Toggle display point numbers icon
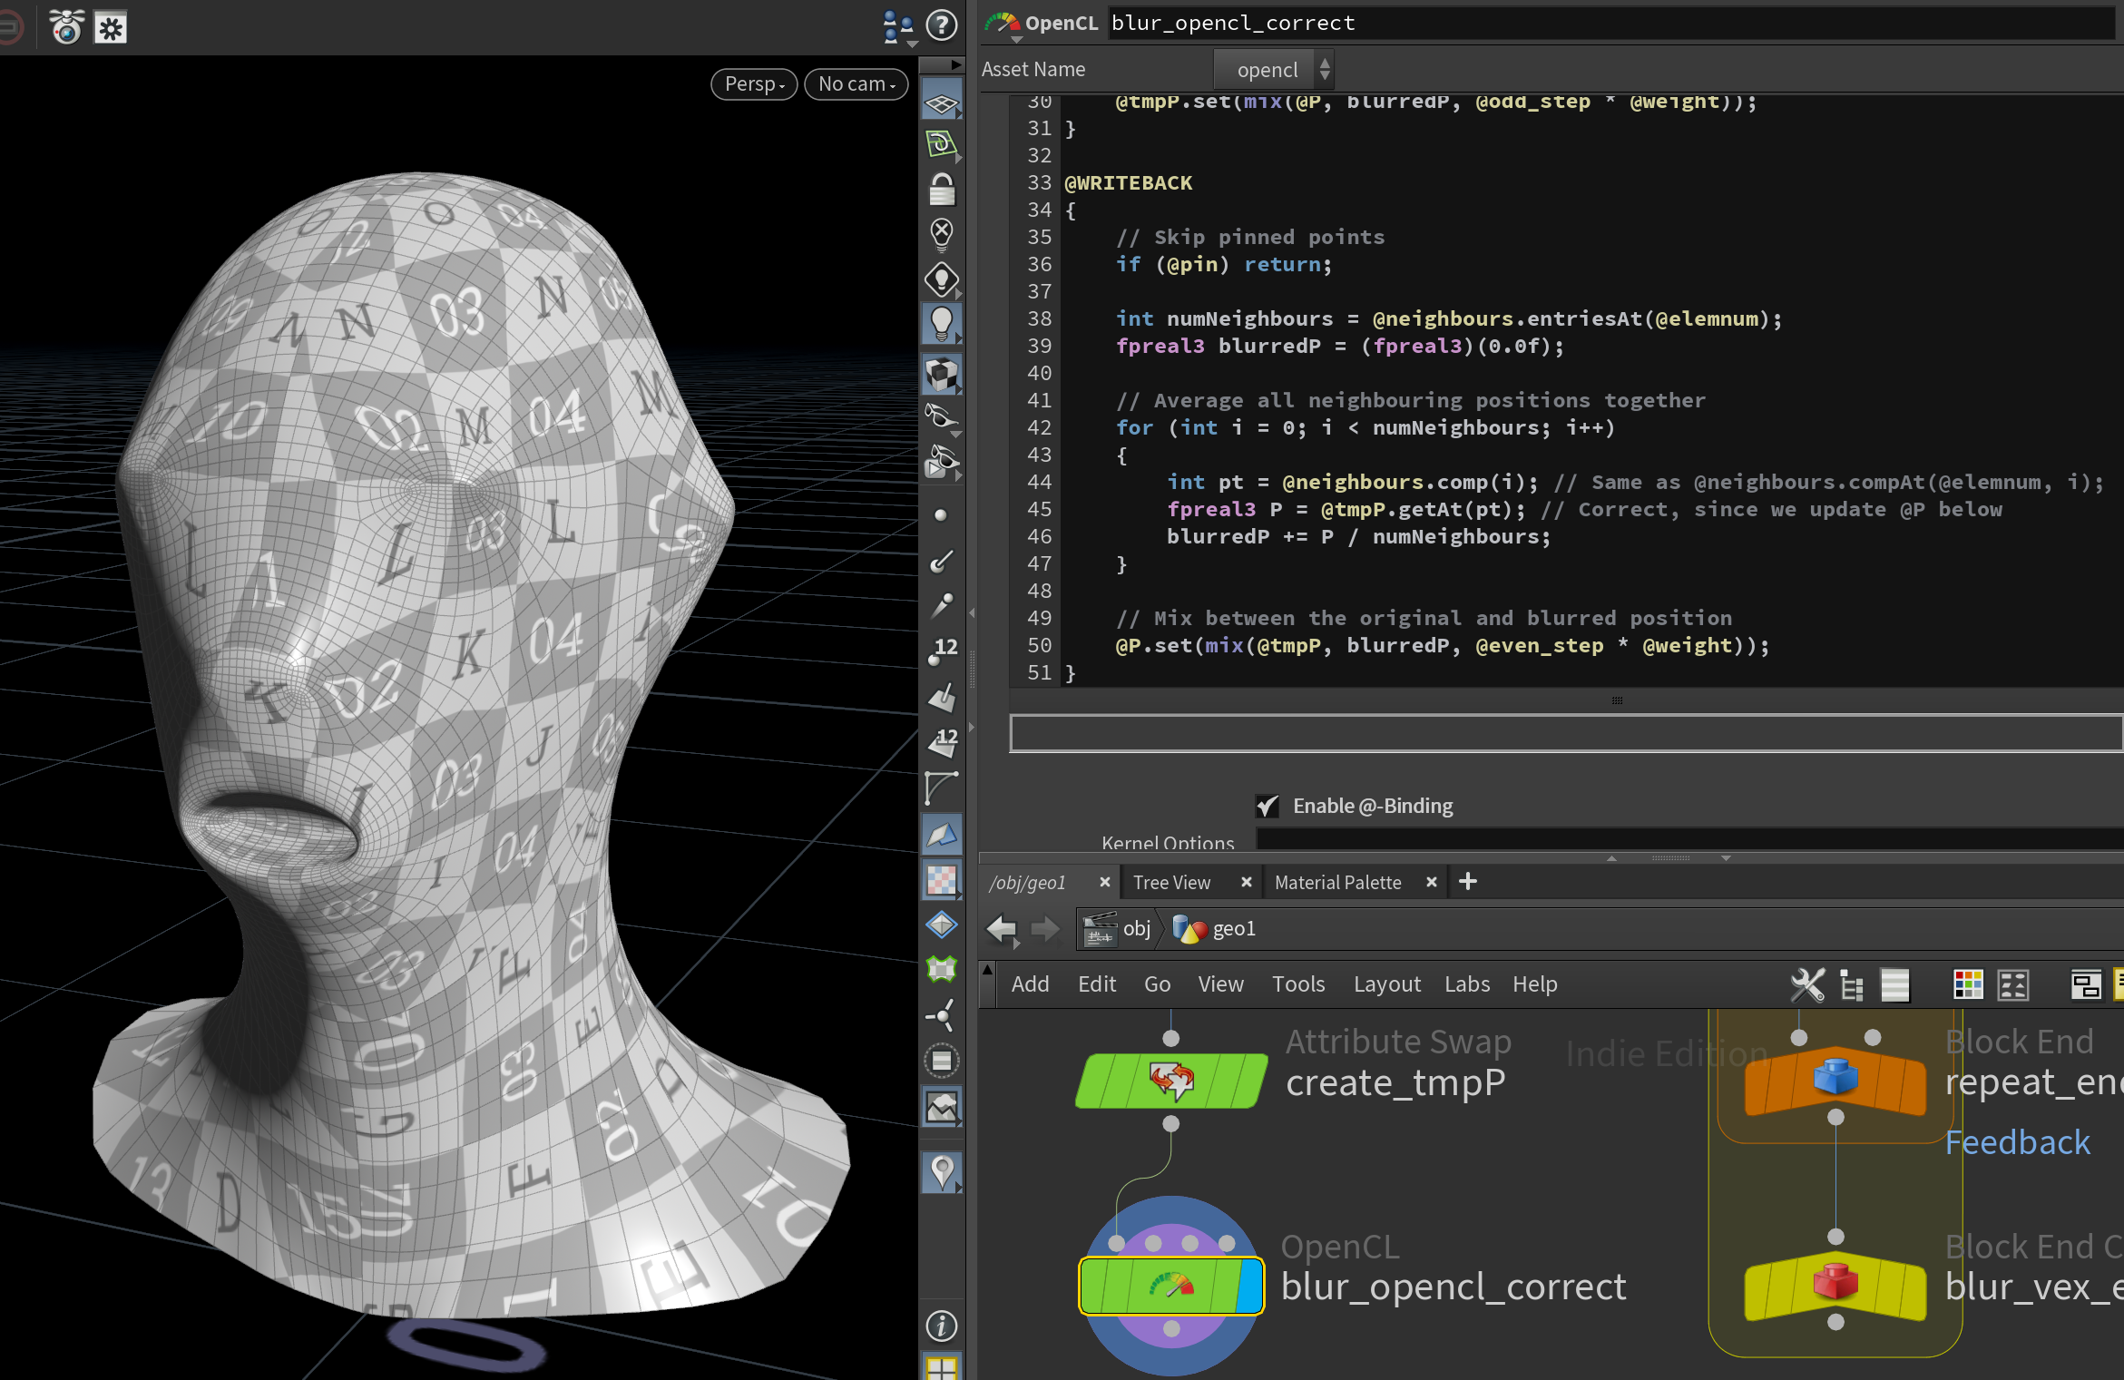Viewport: 2124px width, 1380px height. coord(941,651)
